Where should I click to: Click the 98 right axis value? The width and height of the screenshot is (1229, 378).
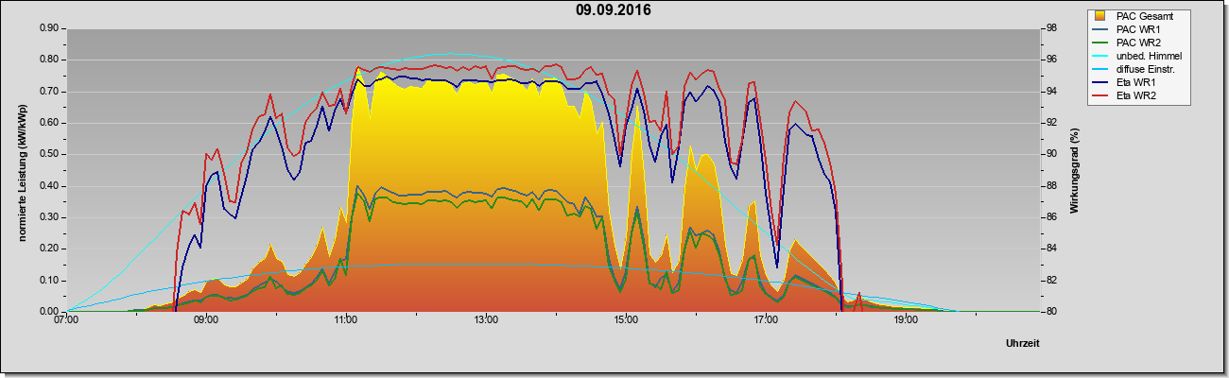click(1045, 28)
